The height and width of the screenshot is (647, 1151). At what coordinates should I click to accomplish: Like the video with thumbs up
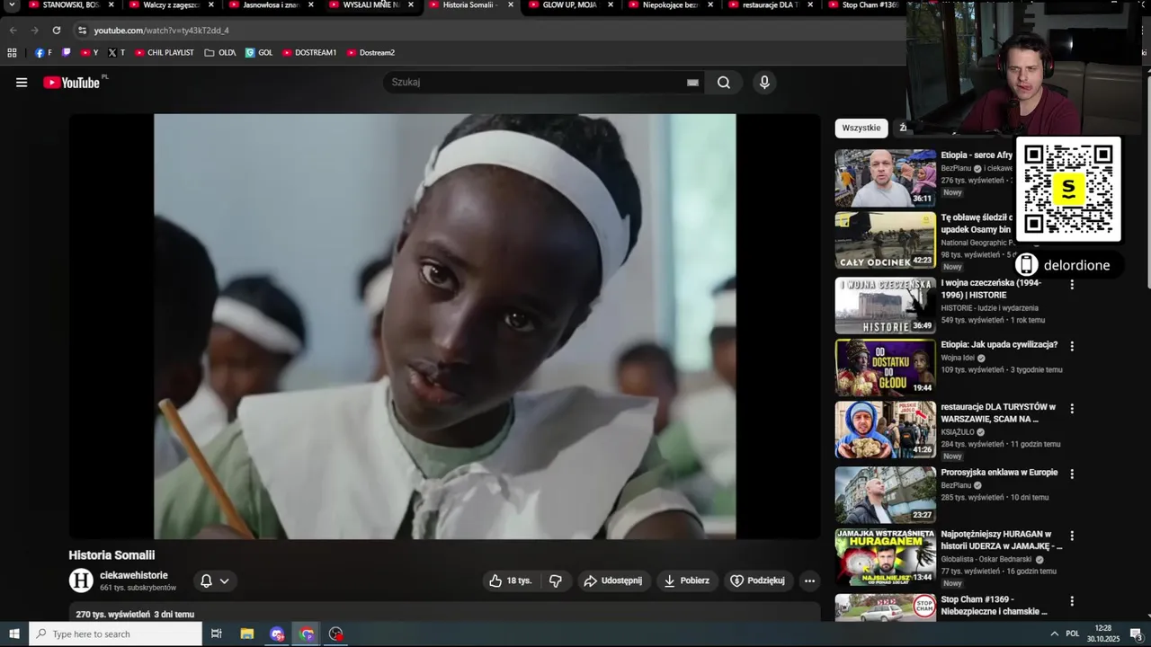pyautogui.click(x=511, y=581)
